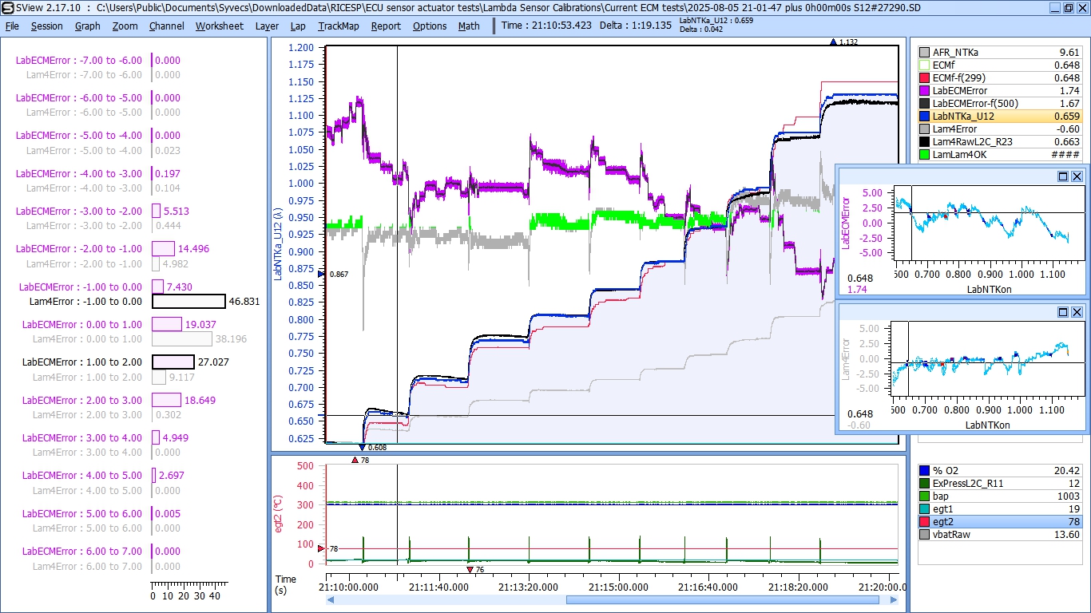Click the blue LabNTKa_U12 color swatch
Image resolution: width=1091 pixels, height=613 pixels.
click(x=925, y=117)
